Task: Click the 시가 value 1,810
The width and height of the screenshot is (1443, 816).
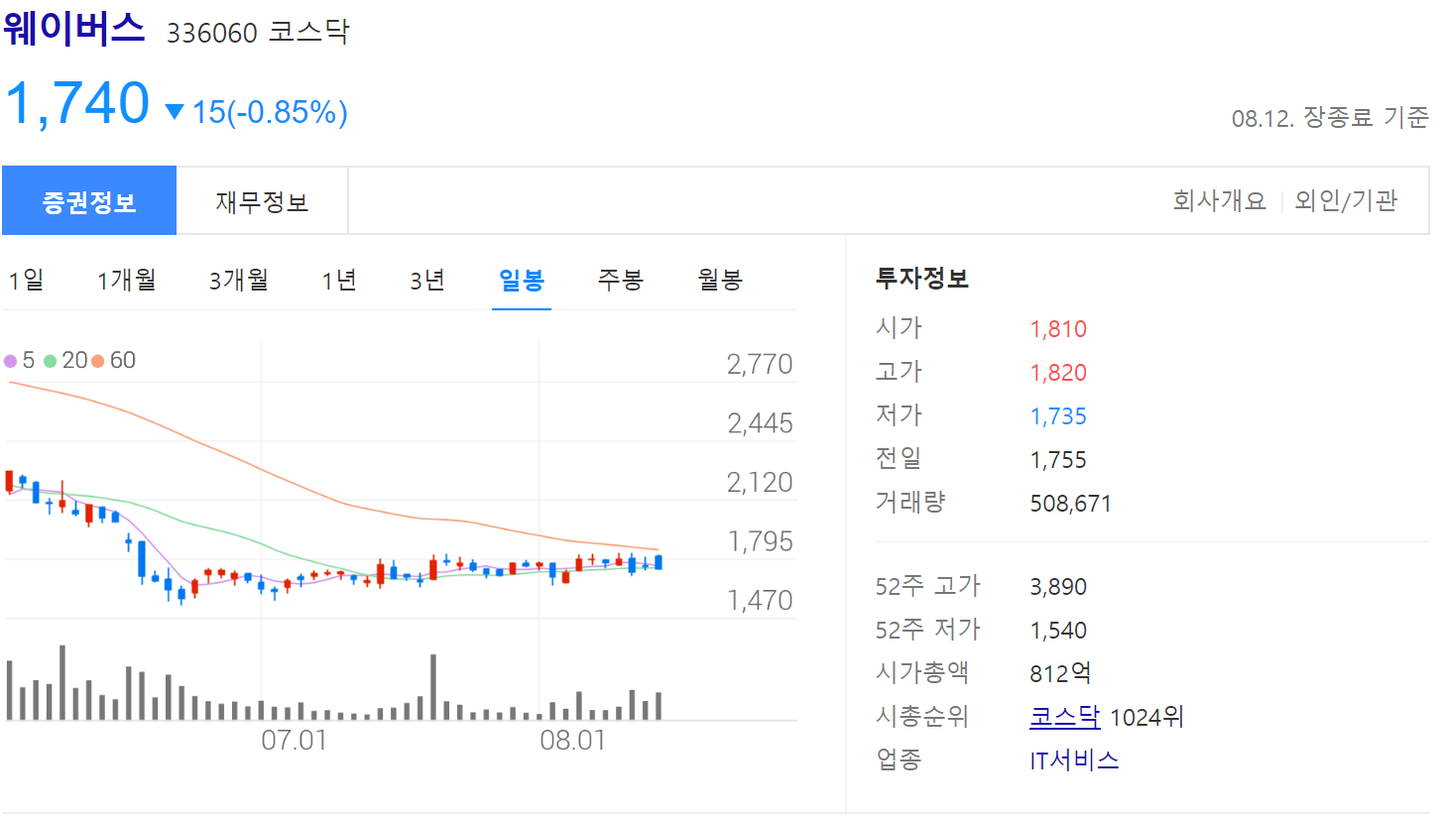Action: pos(1058,329)
